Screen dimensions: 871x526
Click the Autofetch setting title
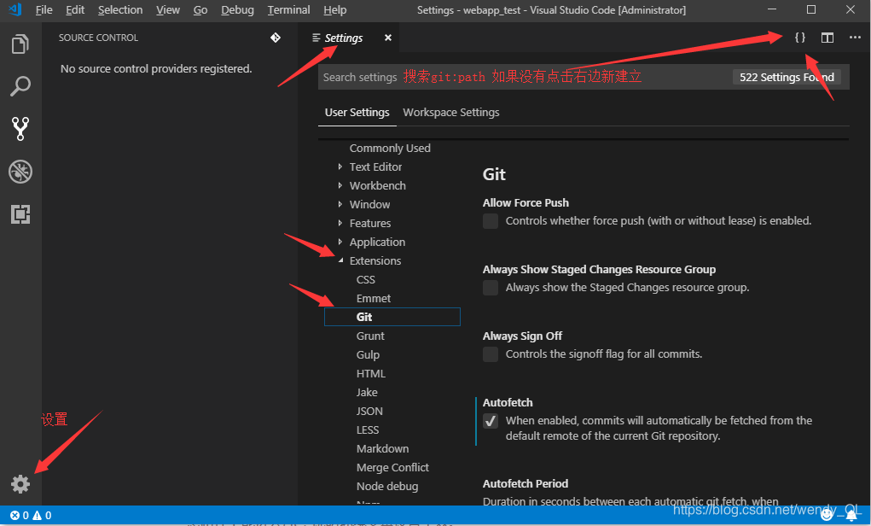tap(507, 402)
